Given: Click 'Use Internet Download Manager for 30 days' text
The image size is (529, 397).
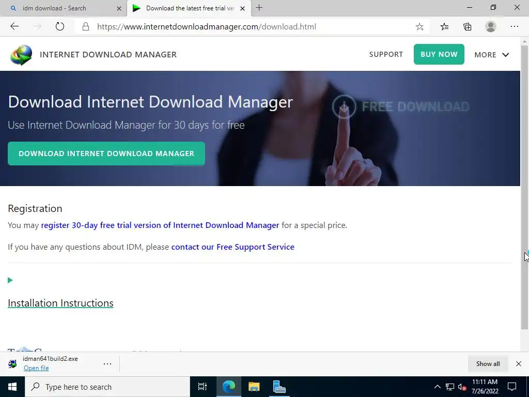Looking at the screenshot, I should (126, 125).
